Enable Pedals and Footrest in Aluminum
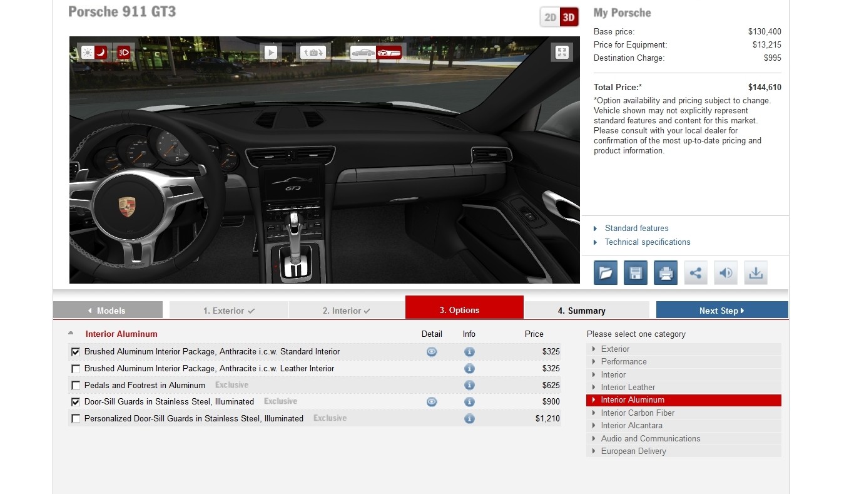Image resolution: width=864 pixels, height=494 pixels. pos(76,385)
